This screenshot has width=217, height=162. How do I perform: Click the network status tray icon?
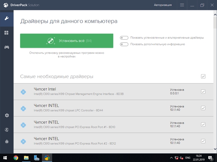point(176,158)
